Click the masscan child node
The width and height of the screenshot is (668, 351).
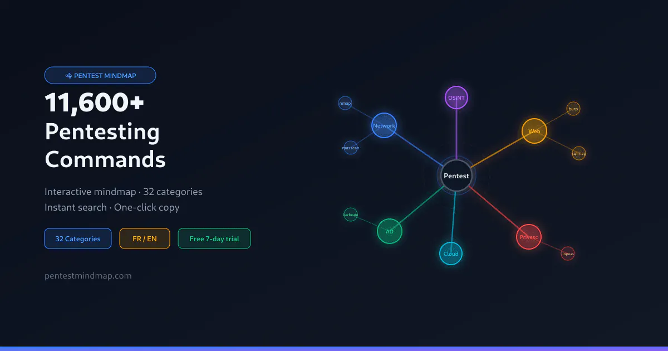pos(351,148)
